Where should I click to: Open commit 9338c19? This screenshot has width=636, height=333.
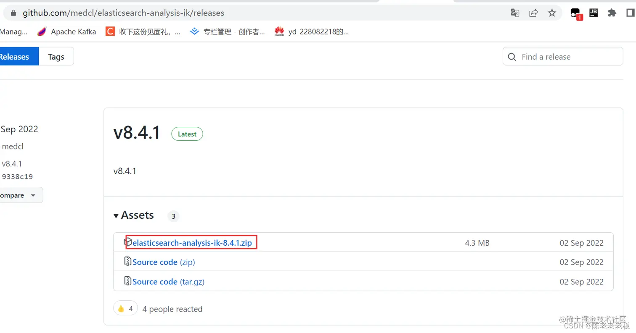click(17, 177)
